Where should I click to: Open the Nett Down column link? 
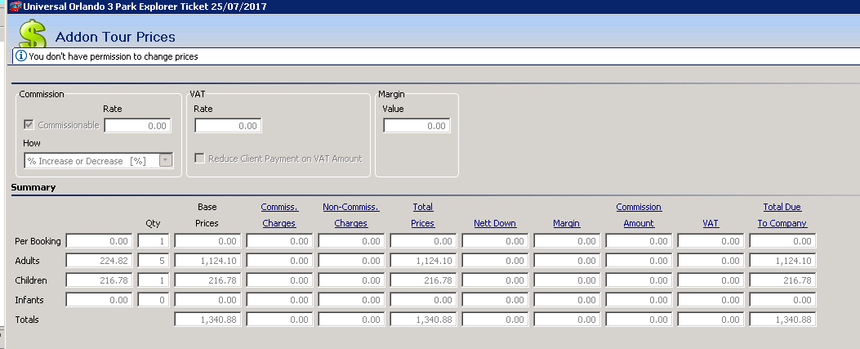pyautogui.click(x=495, y=223)
